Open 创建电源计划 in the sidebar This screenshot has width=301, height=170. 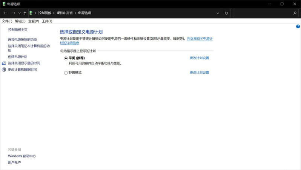click(17, 57)
